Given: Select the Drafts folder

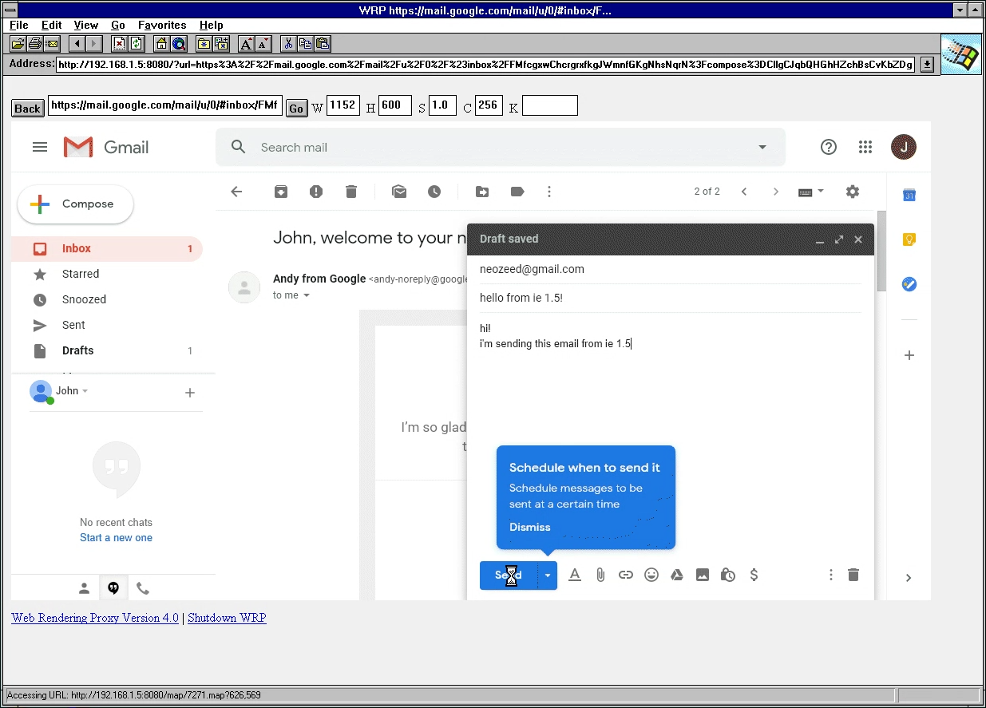Looking at the screenshot, I should coord(107,350).
